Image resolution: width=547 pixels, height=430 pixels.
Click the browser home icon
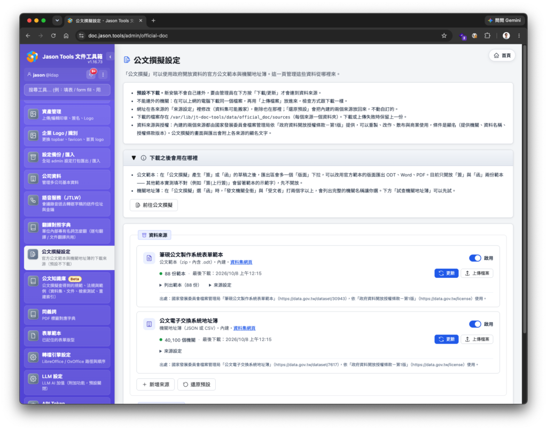[66, 36]
